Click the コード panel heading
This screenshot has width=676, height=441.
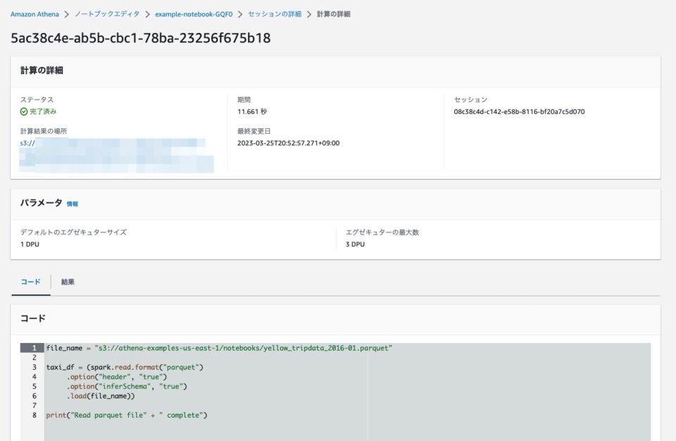click(33, 318)
